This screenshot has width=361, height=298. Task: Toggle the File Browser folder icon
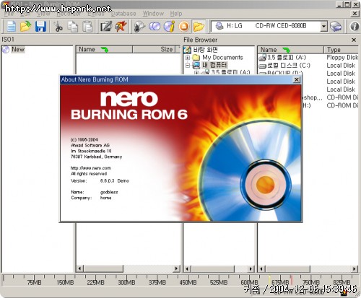tap(199, 27)
